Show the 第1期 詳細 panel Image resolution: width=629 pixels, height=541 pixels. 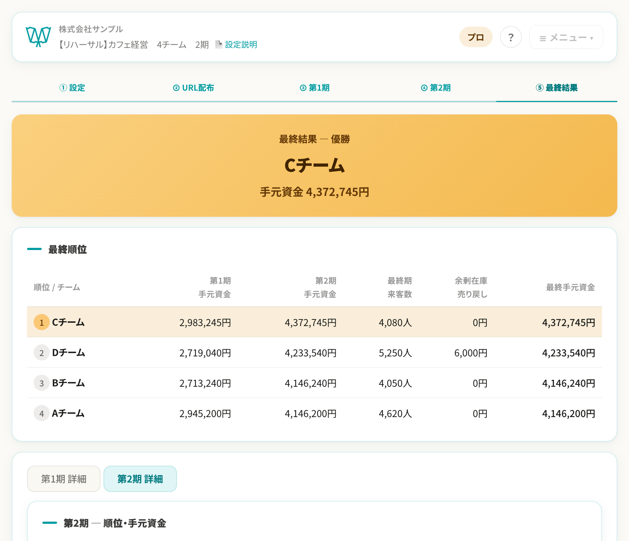(x=64, y=479)
